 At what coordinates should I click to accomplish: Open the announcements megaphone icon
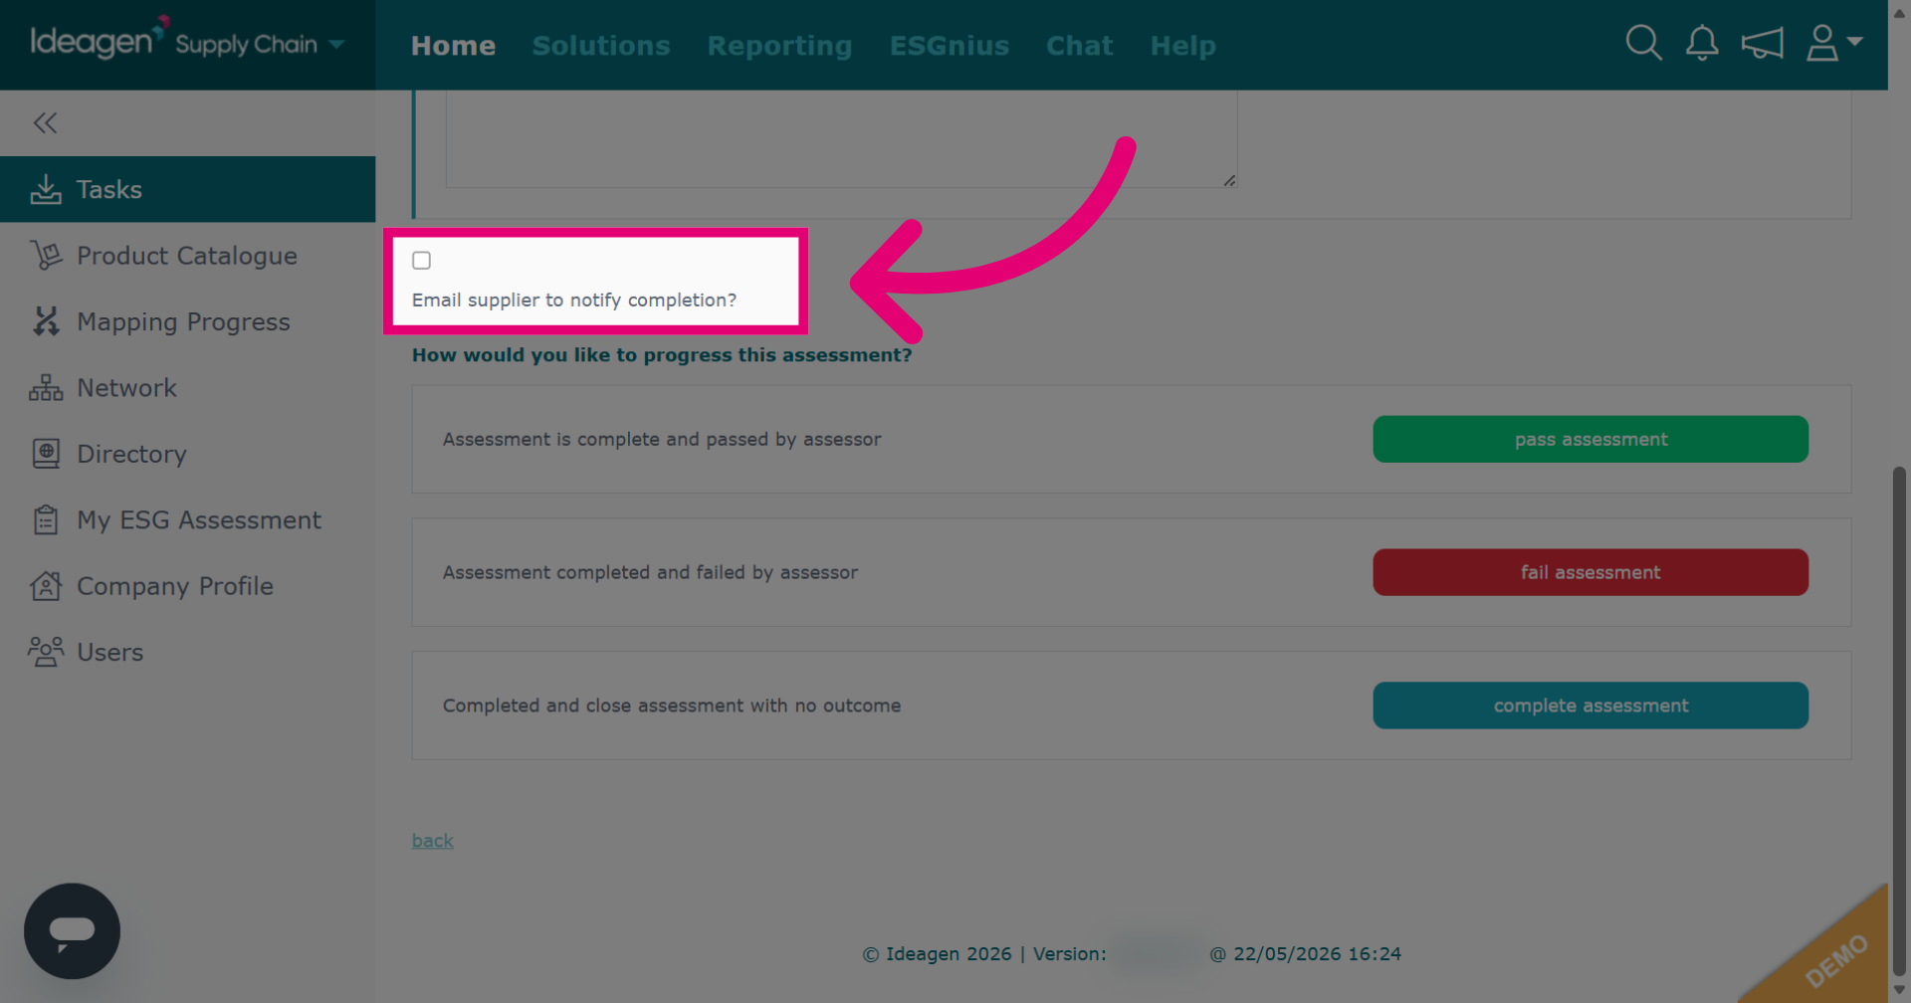[1762, 43]
